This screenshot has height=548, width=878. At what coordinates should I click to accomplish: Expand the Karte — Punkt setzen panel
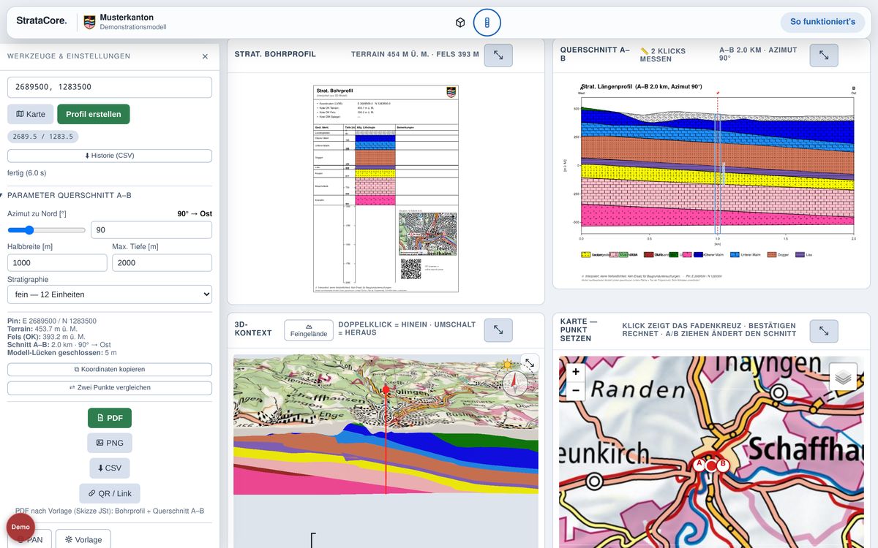pyautogui.click(x=824, y=331)
